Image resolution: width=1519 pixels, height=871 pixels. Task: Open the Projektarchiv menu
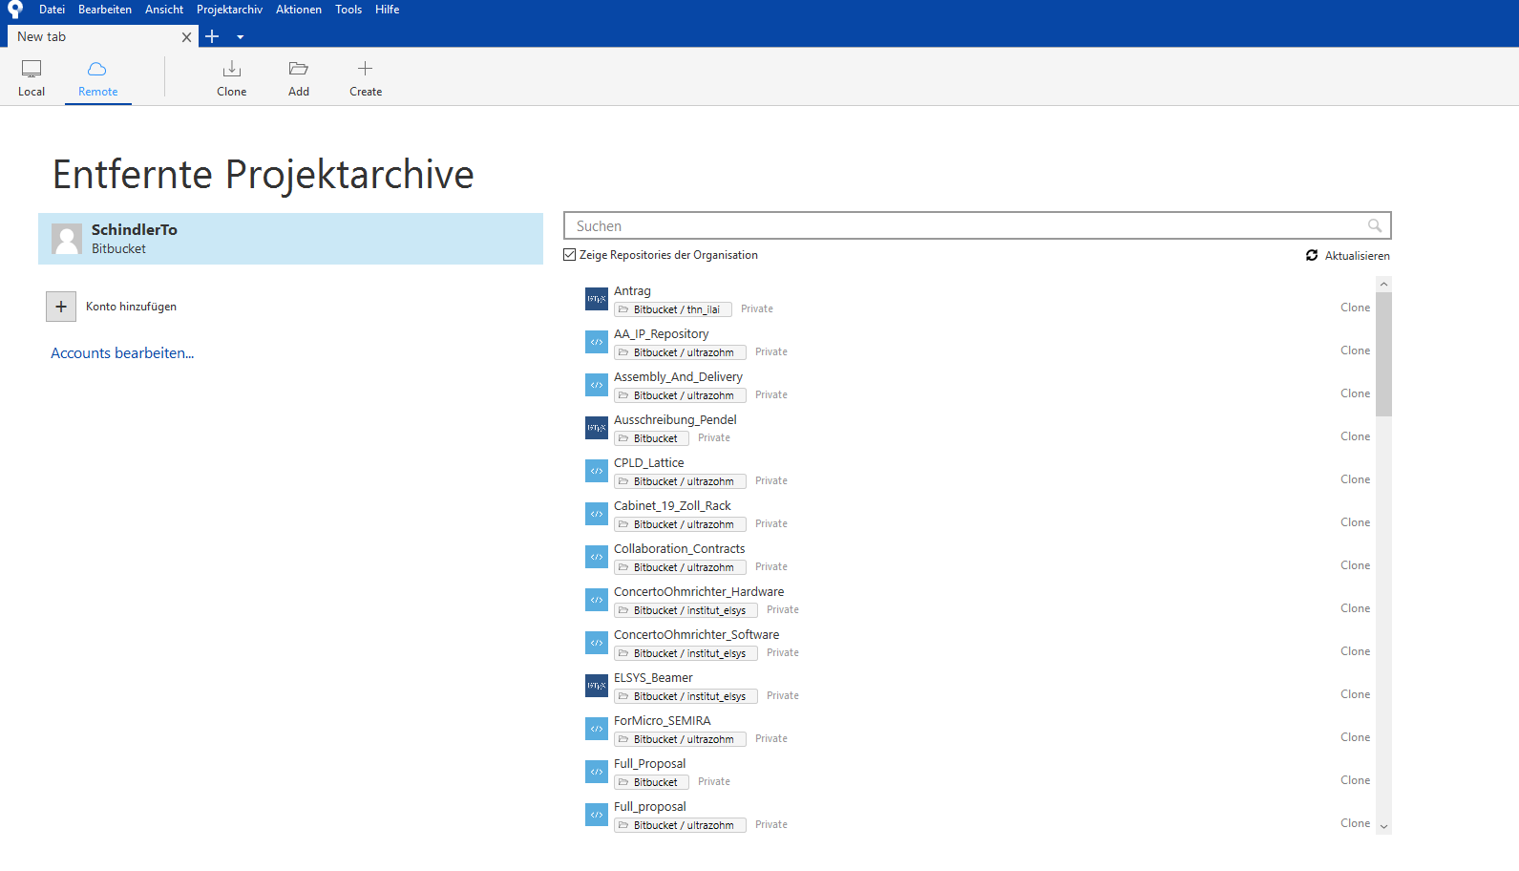pyautogui.click(x=229, y=10)
